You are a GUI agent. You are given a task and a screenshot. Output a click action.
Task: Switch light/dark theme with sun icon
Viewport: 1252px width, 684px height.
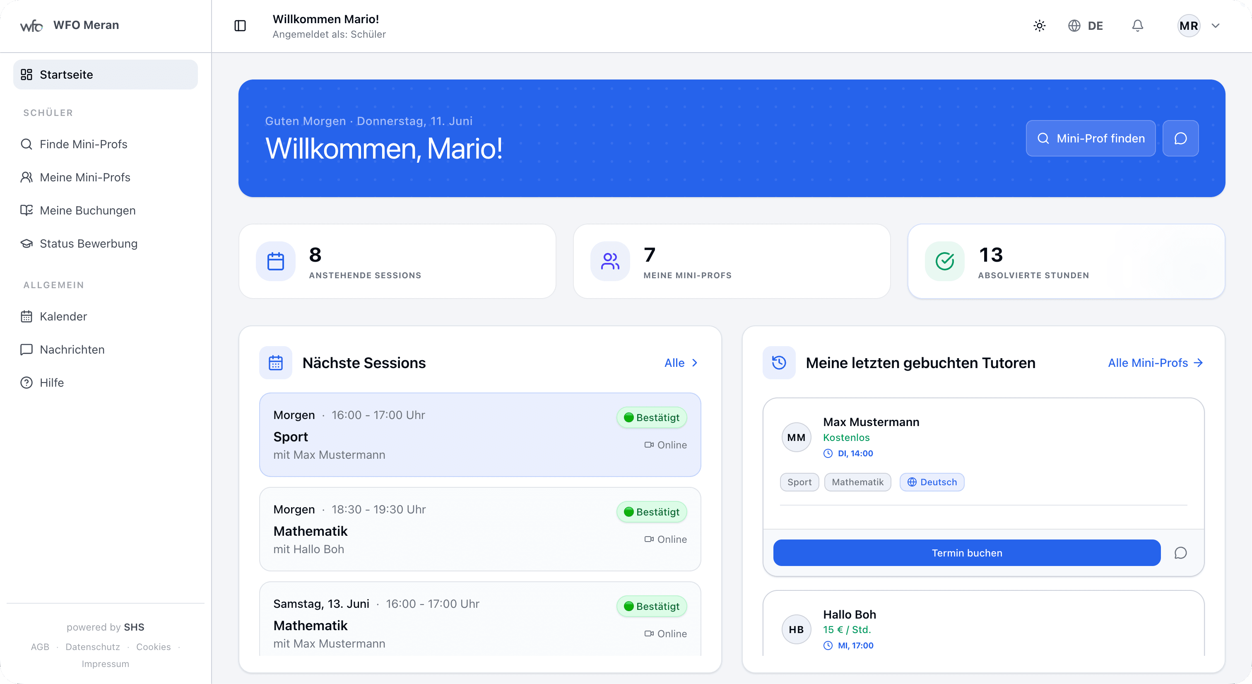(x=1039, y=26)
